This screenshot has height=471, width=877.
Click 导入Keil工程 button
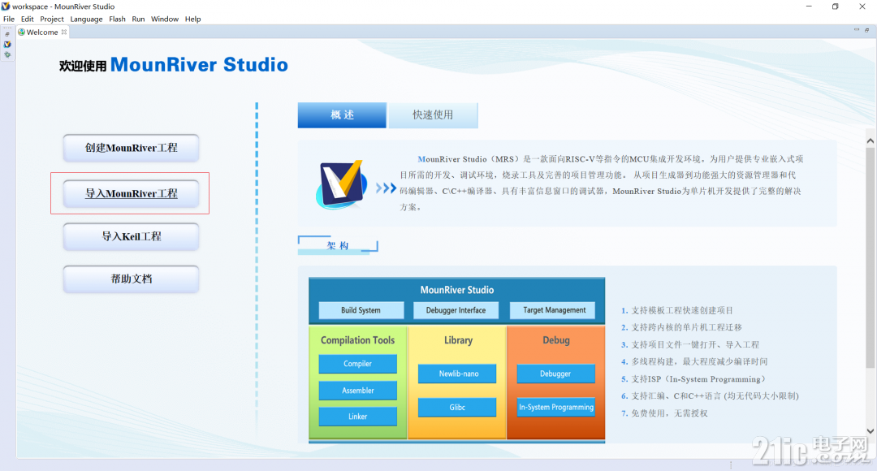(x=131, y=236)
